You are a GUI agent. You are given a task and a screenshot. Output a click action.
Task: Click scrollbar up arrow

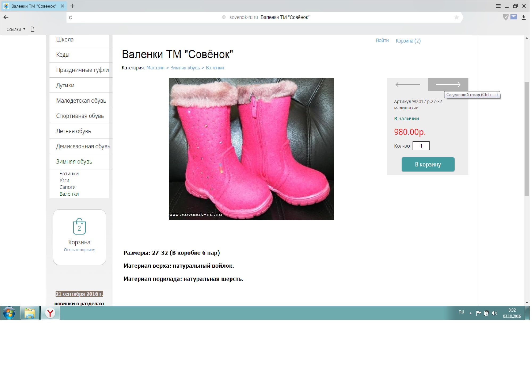(x=527, y=38)
